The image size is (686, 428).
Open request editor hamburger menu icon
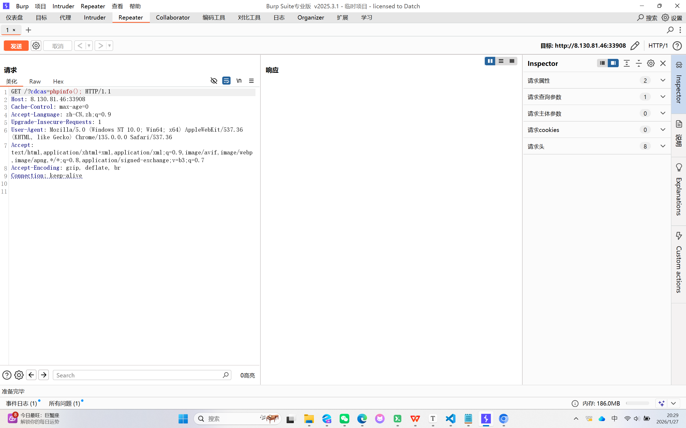pyautogui.click(x=251, y=81)
